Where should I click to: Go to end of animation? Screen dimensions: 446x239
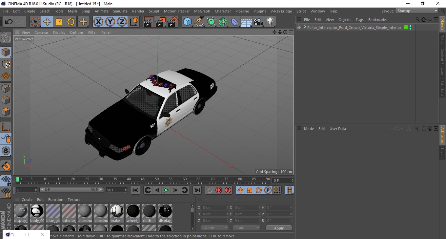point(197,190)
